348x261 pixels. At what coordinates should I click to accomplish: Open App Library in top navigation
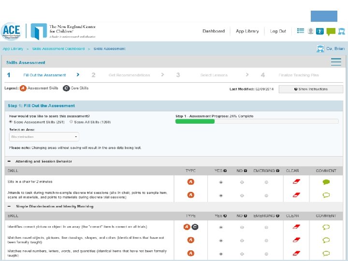247,31
